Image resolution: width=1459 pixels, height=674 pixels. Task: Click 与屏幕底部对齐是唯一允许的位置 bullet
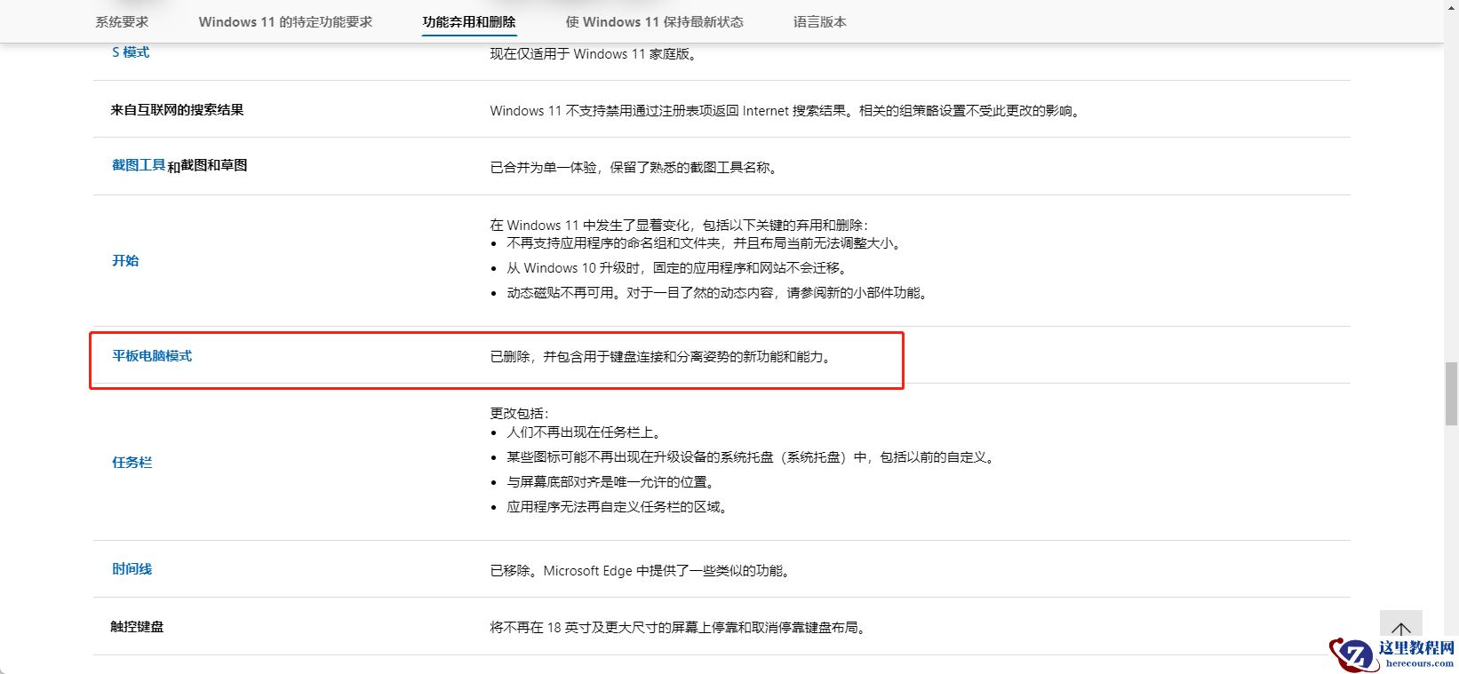point(611,482)
